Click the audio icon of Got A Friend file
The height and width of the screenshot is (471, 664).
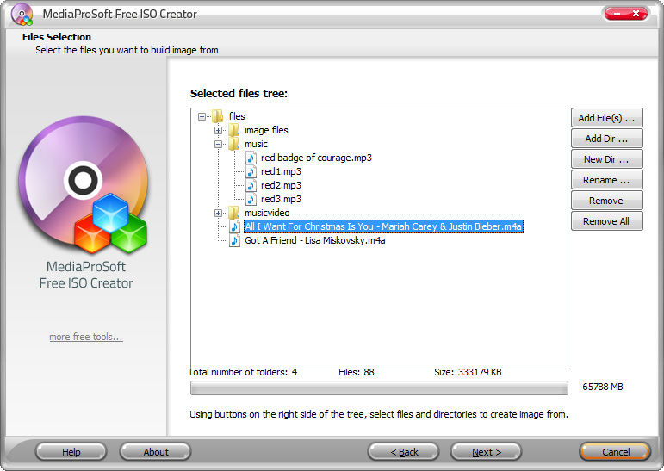[234, 240]
